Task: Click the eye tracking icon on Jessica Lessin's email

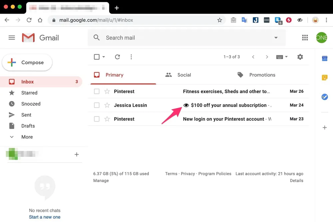Action: 186,105
